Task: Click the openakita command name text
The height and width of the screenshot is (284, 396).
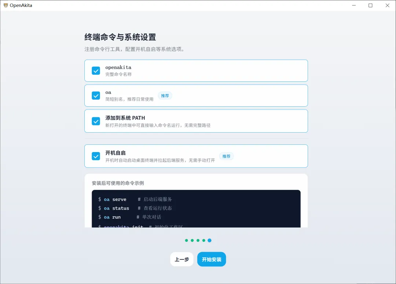Action: pyautogui.click(x=118, y=67)
